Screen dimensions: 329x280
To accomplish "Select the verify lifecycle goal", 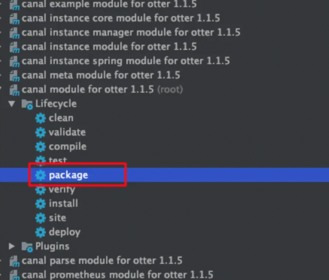I will tap(62, 189).
